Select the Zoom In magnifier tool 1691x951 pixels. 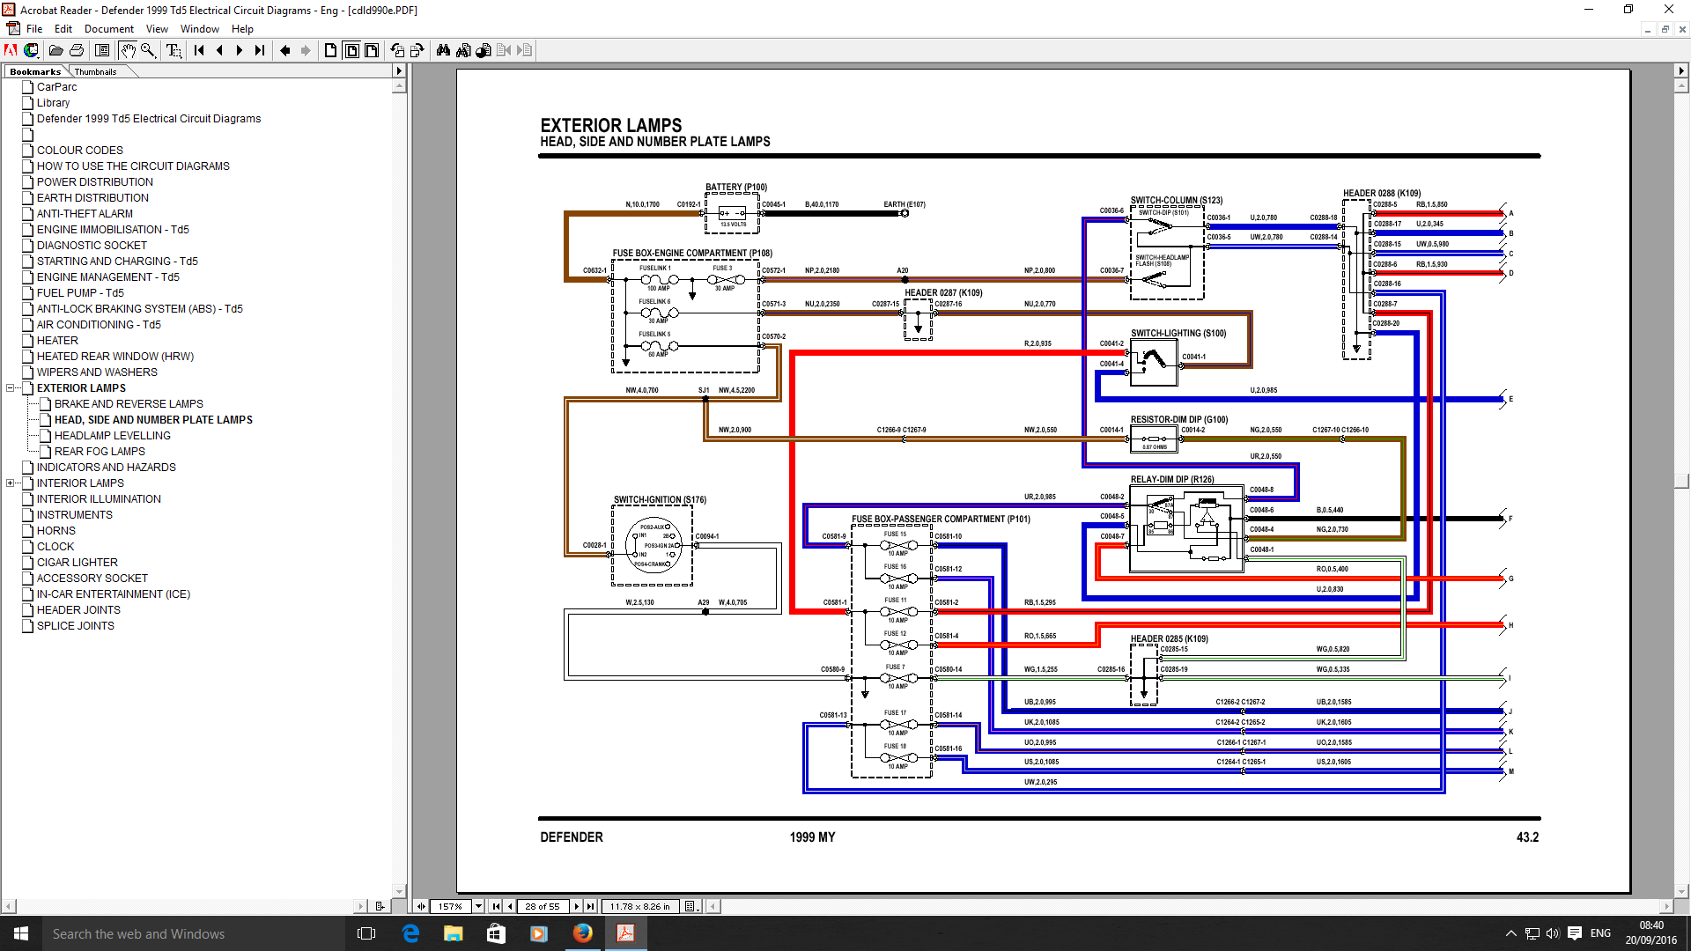(x=148, y=51)
